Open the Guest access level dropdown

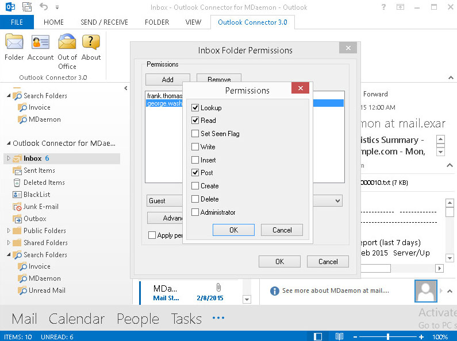coord(337,201)
